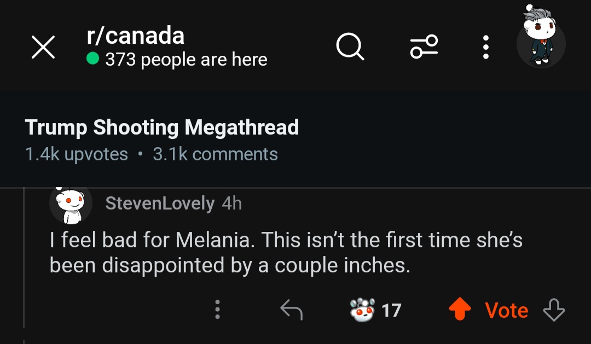
Task: Tap the orange Vote label
Action: [x=506, y=311]
